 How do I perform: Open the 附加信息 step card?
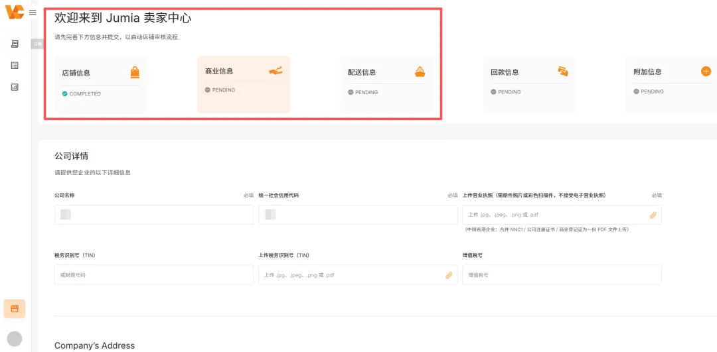coord(671,84)
